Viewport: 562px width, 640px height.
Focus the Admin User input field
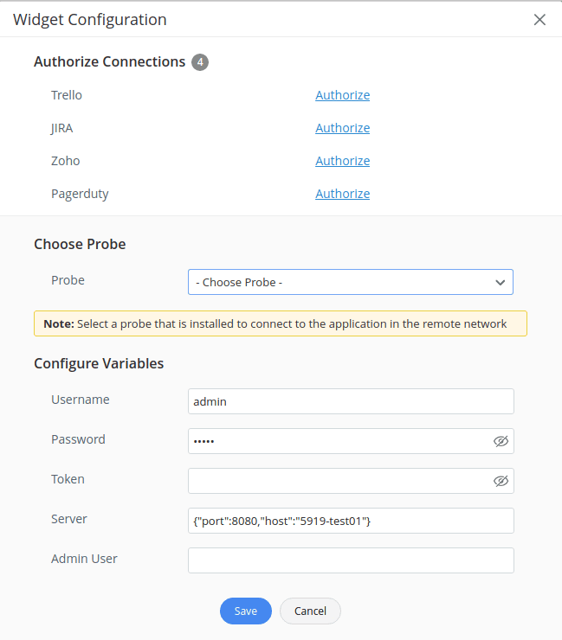pos(350,560)
